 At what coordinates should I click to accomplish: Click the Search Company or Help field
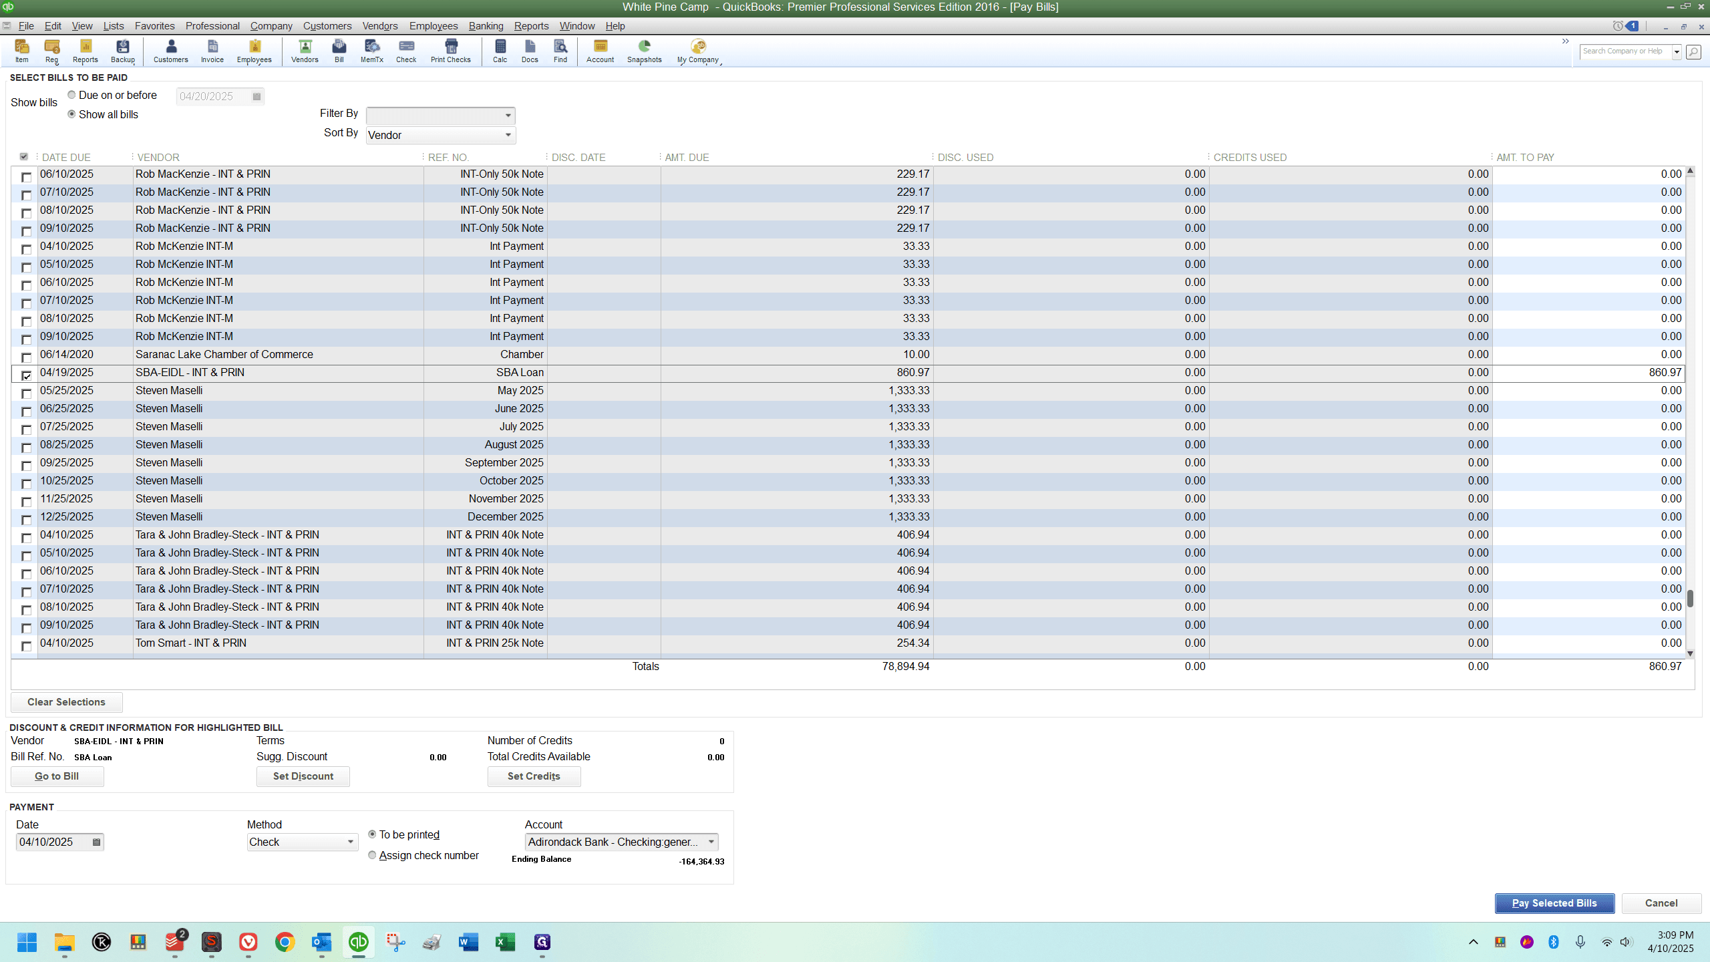1626,51
